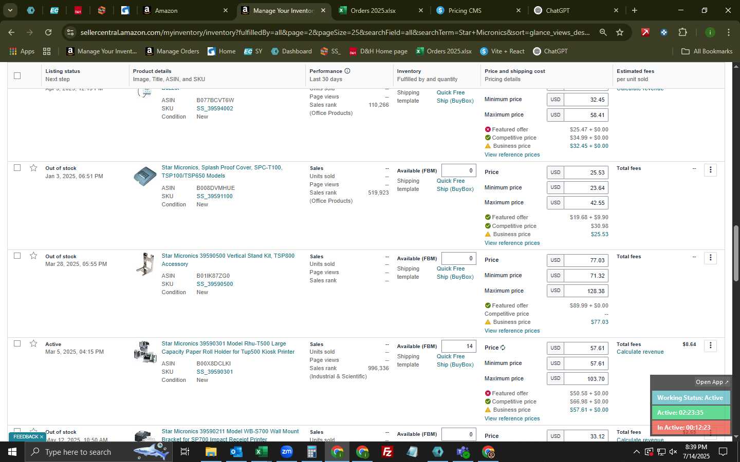Show hidden system tray icons chevron
Viewport: 740px width, 462px height.
[636, 452]
